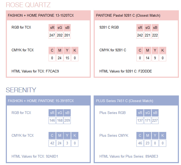
Task: Click M value 24 in Serenity TCX
Action: [x=60, y=143]
